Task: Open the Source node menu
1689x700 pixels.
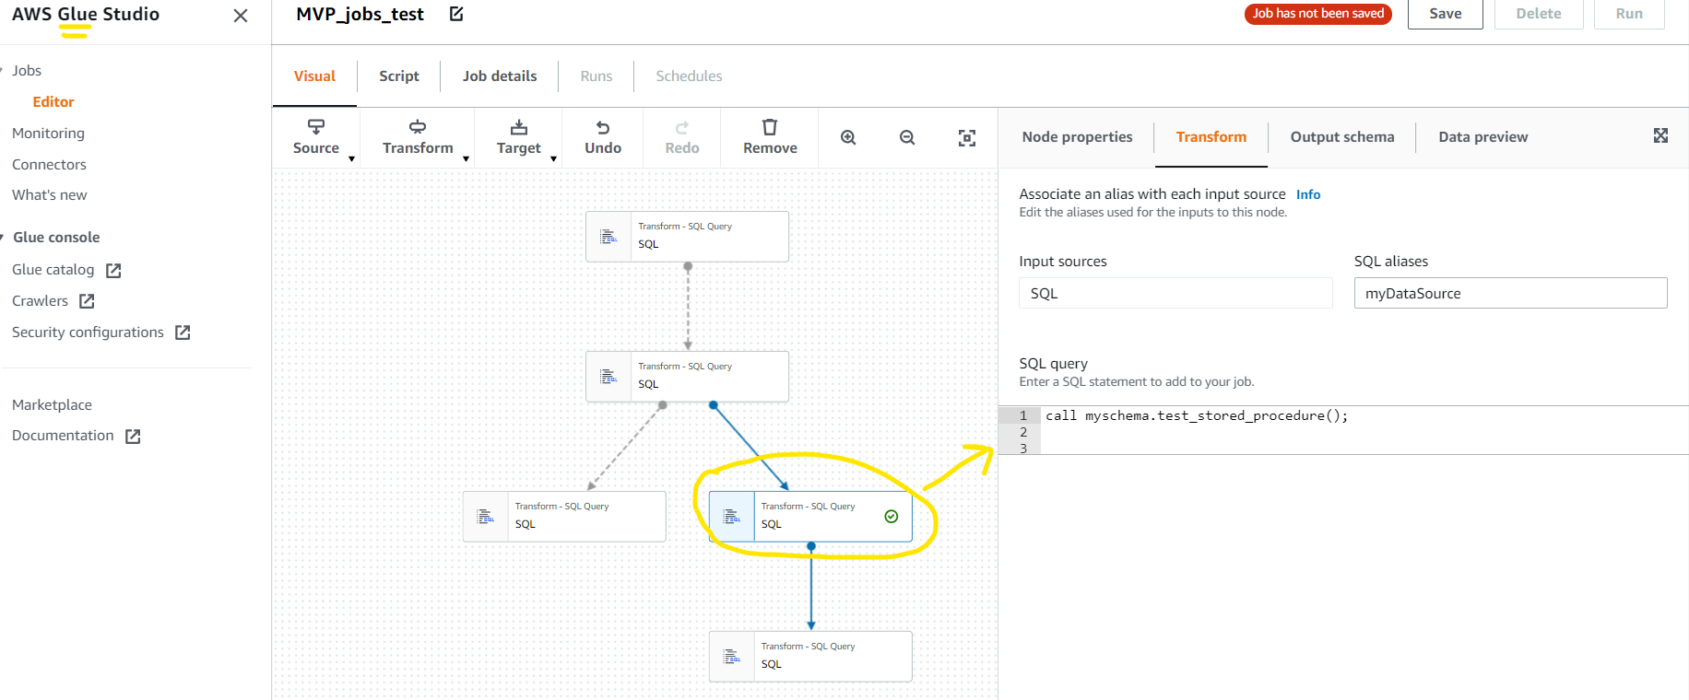Action: coord(316,137)
